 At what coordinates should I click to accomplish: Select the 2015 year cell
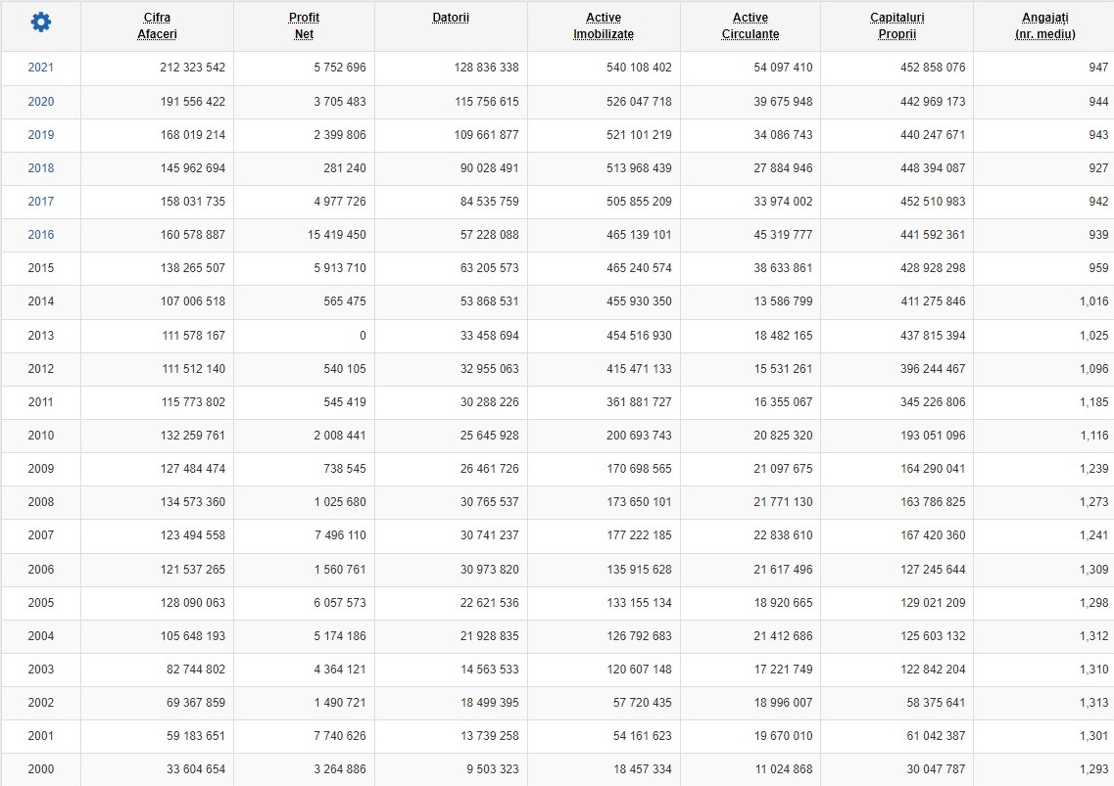point(40,268)
